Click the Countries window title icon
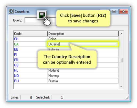 [x=11, y=11]
